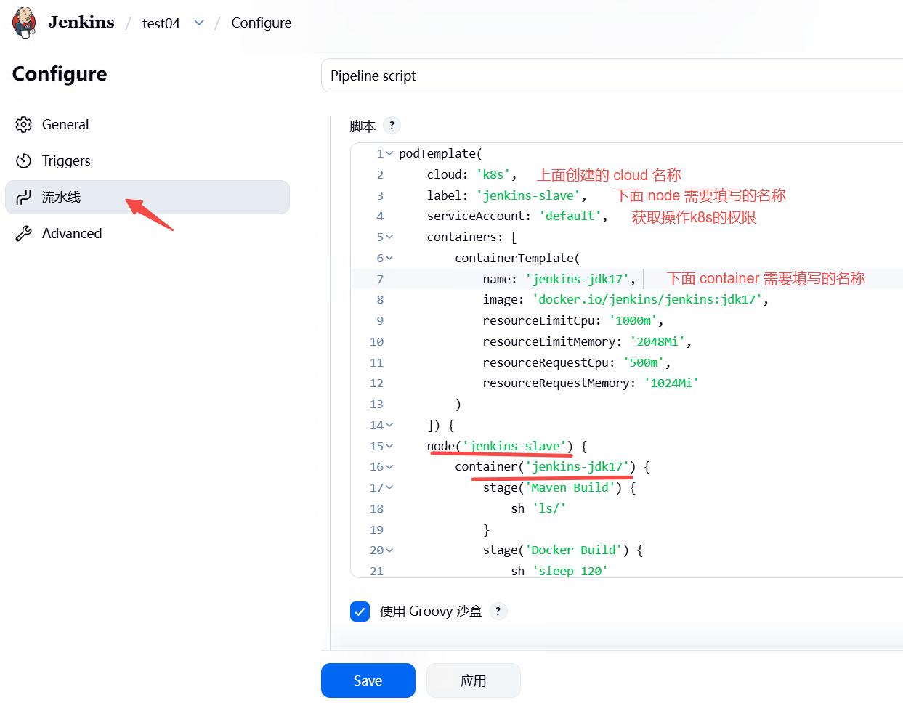
Task: Click the Jenkins butler logo
Action: 25,23
